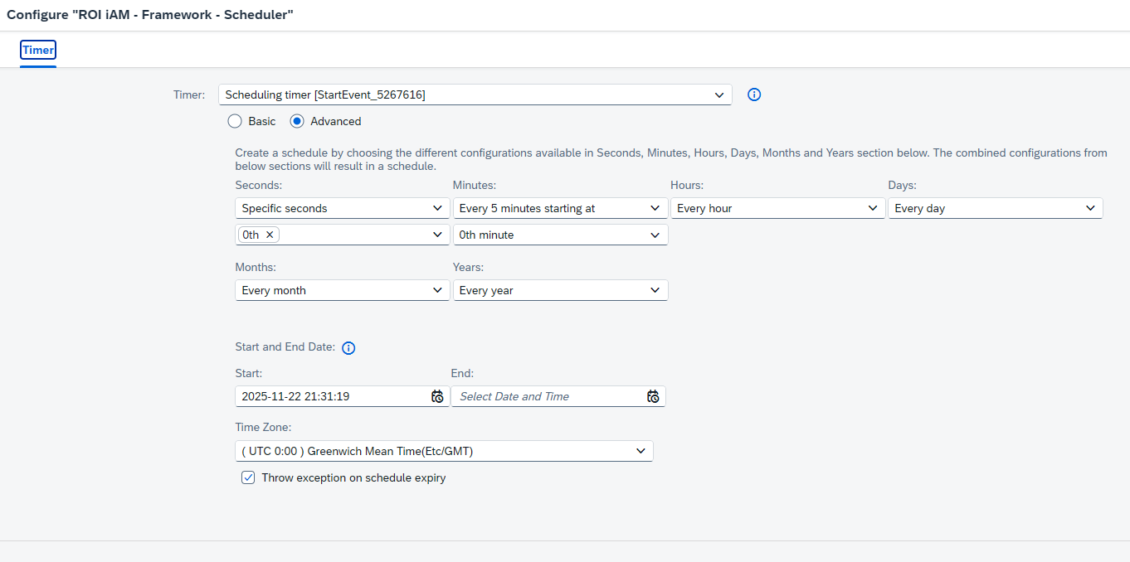The width and height of the screenshot is (1130, 562).
Task: Remove the 0th seconds token
Action: click(x=270, y=235)
